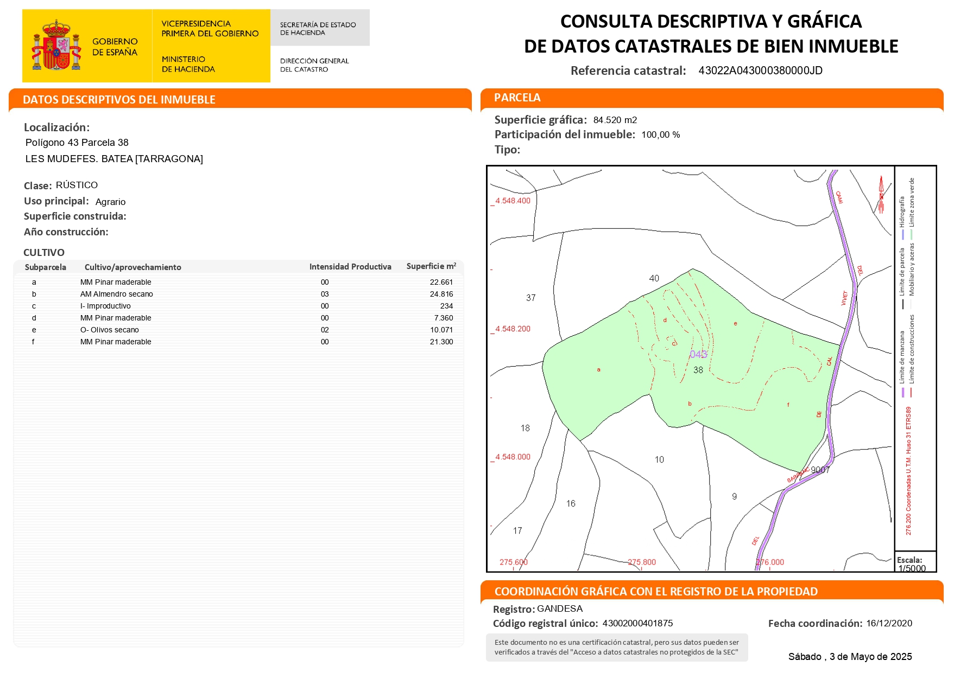
Task: Click the Código registral único value
Action: [x=637, y=624]
